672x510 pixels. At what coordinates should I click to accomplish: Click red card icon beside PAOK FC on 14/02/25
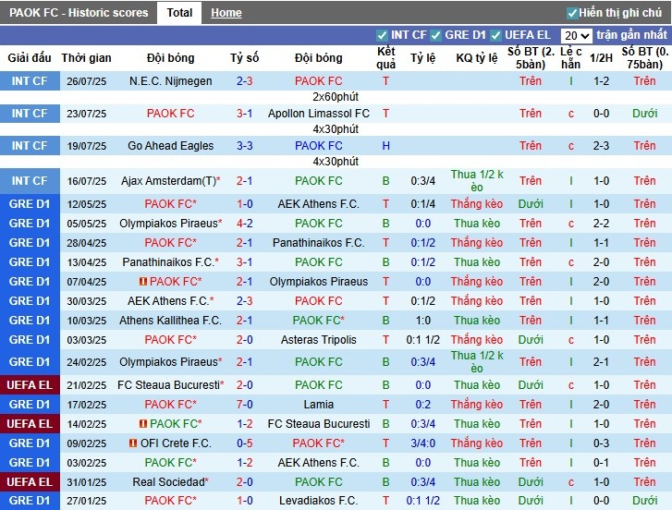143,423
